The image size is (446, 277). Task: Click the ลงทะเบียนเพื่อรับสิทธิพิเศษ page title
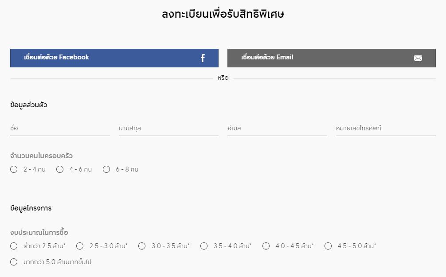point(223,14)
